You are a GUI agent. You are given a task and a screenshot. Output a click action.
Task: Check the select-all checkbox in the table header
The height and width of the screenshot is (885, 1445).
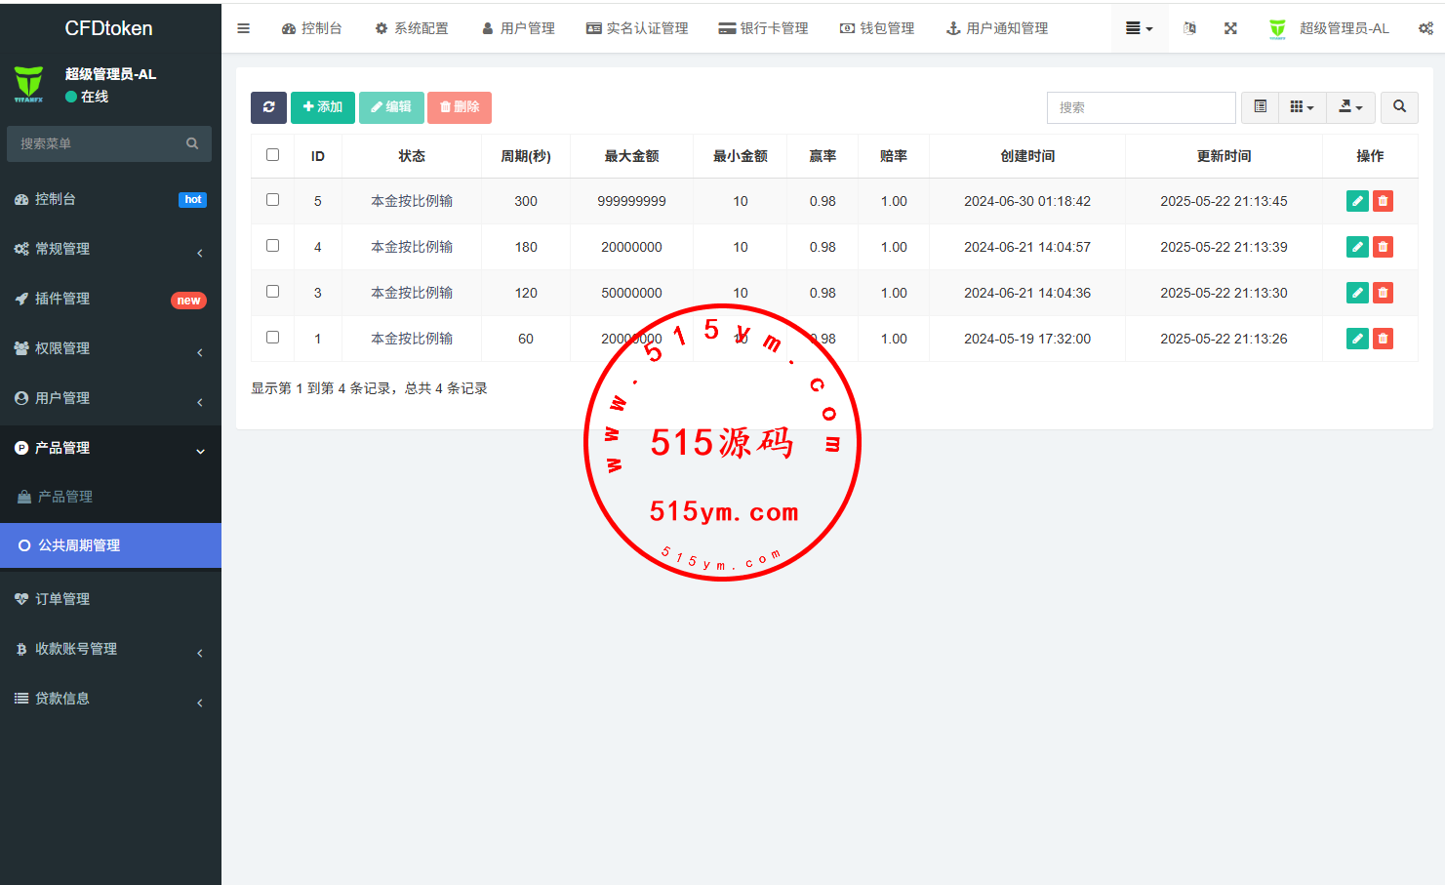click(x=273, y=155)
